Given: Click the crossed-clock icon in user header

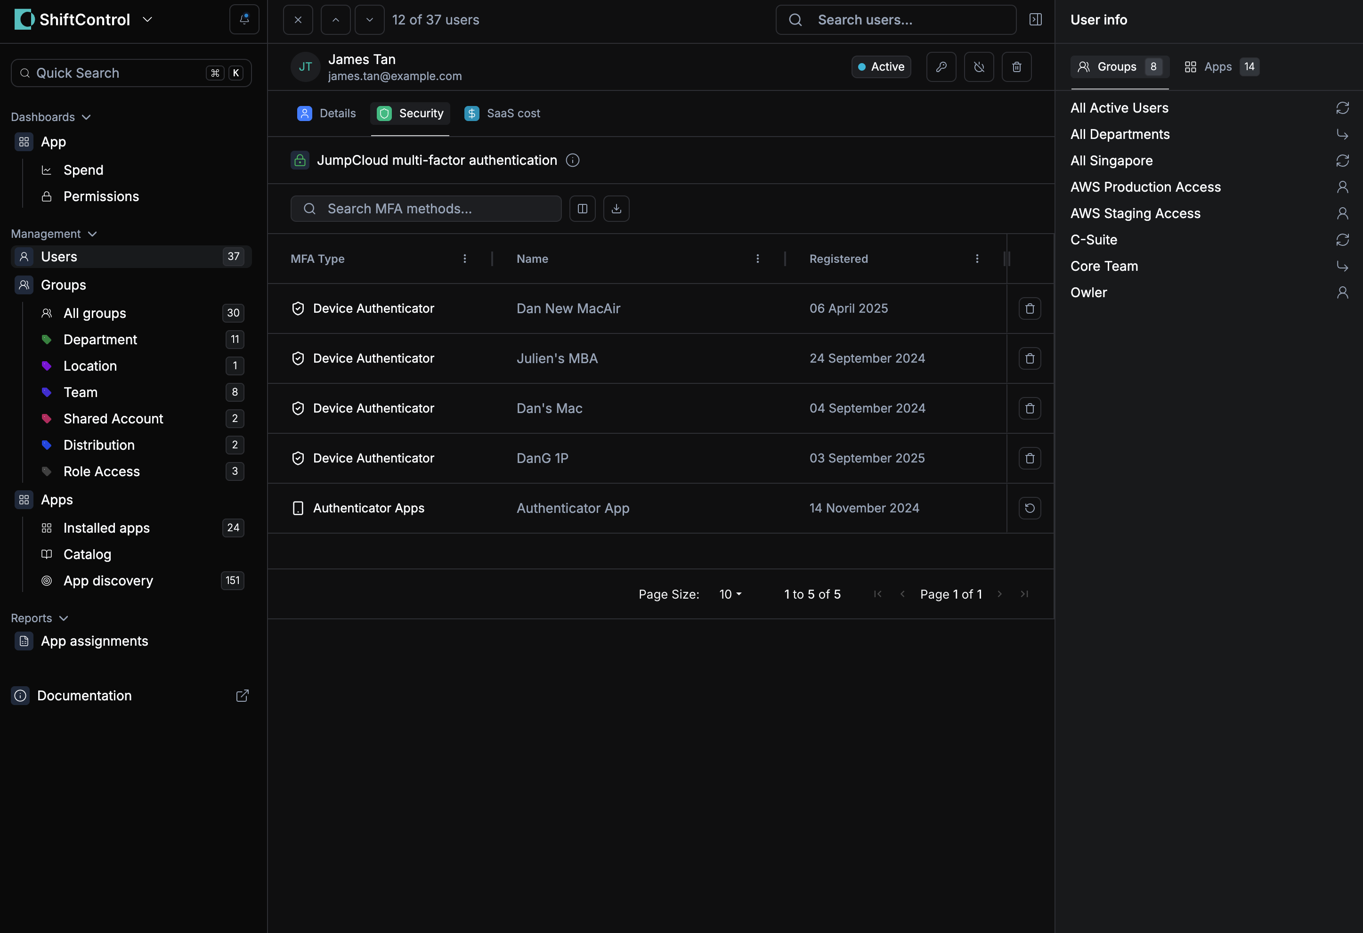Looking at the screenshot, I should (978, 67).
